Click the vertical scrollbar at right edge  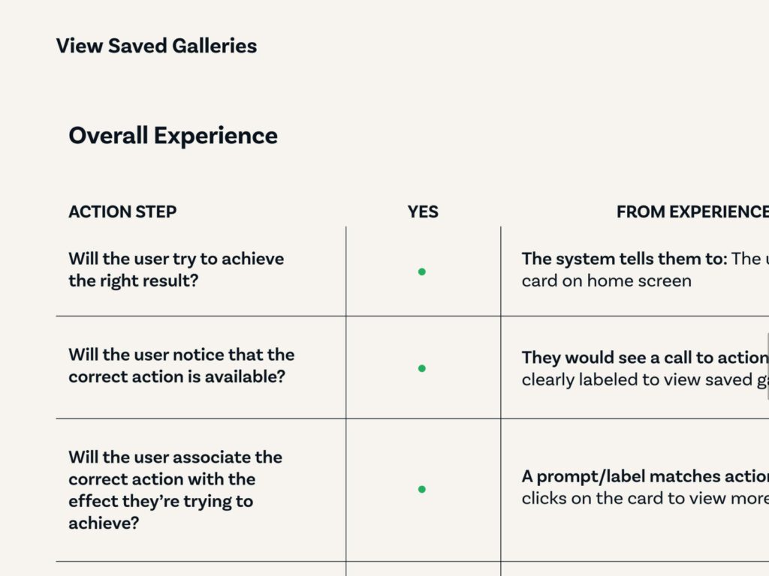767,366
